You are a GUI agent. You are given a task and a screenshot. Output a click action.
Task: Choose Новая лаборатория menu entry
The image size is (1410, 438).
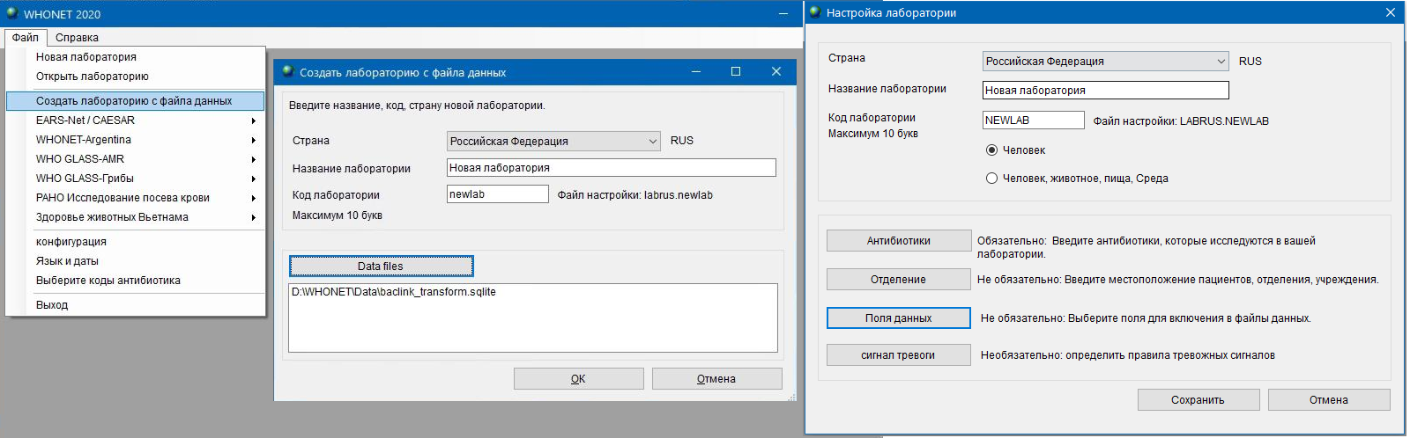click(x=135, y=57)
